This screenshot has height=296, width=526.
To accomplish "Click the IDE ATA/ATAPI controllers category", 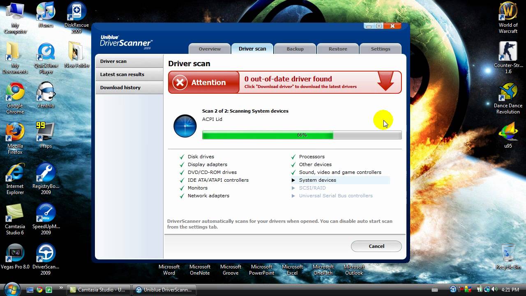I will [x=218, y=180].
